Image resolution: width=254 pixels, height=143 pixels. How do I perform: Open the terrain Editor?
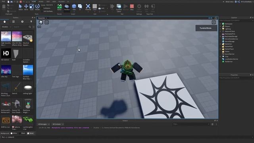[x=60, y=7]
